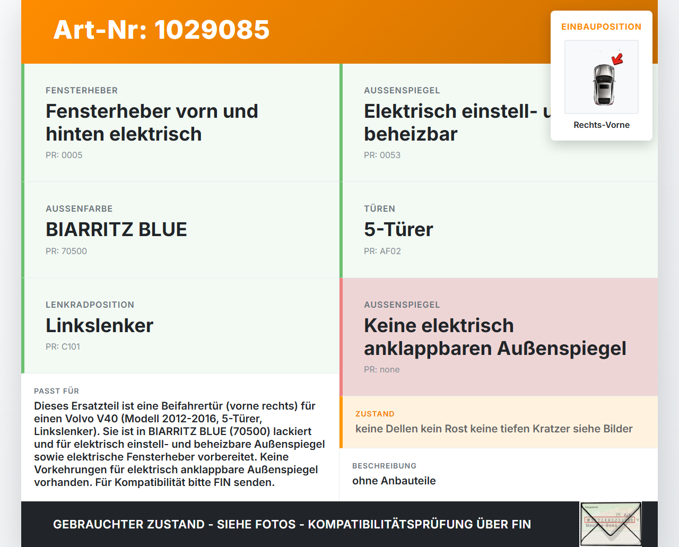Click PR: none code

[382, 369]
